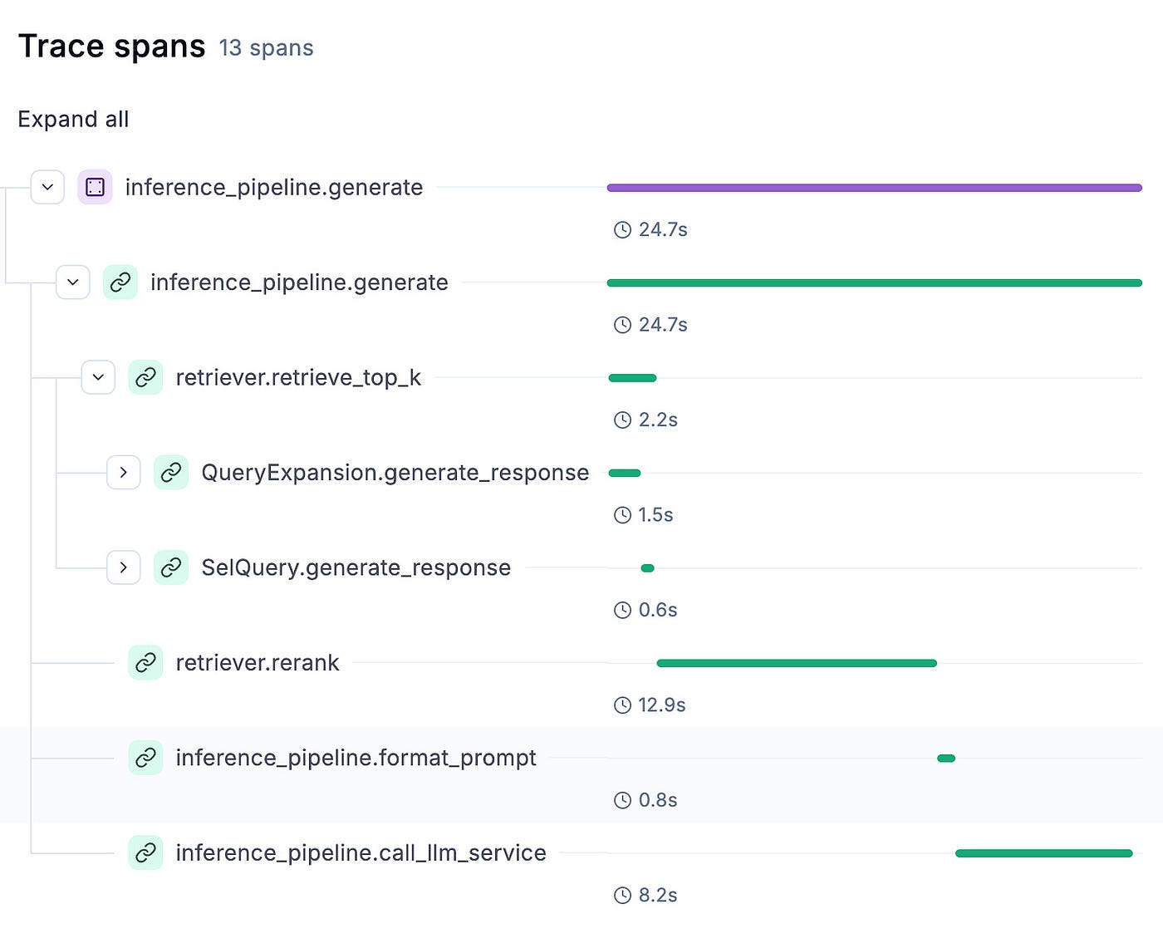This screenshot has width=1163, height=943.
Task: Collapse the nested inference_pipeline.generate span
Action: 73,282
